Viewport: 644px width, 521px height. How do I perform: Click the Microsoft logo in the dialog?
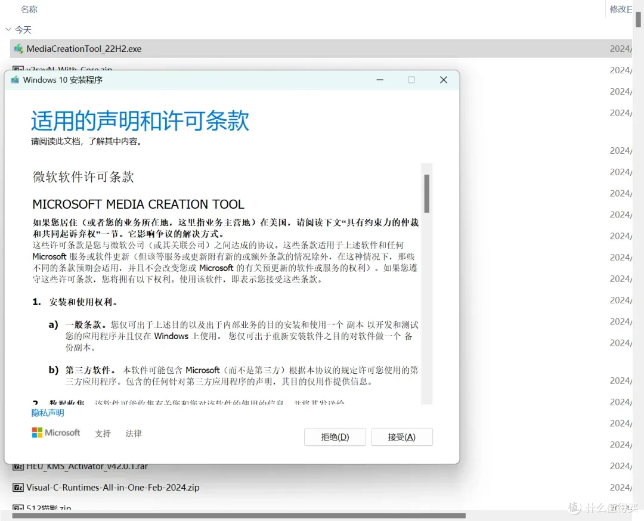click(56, 433)
